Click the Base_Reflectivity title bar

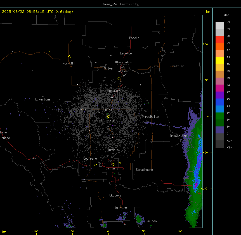click(120, 4)
